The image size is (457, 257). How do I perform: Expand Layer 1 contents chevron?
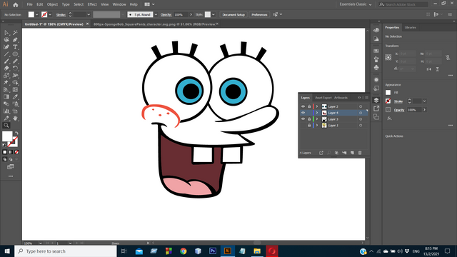pos(317,126)
